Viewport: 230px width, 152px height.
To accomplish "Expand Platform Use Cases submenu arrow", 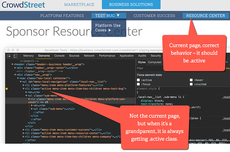I will pyautogui.click(x=110, y=30).
